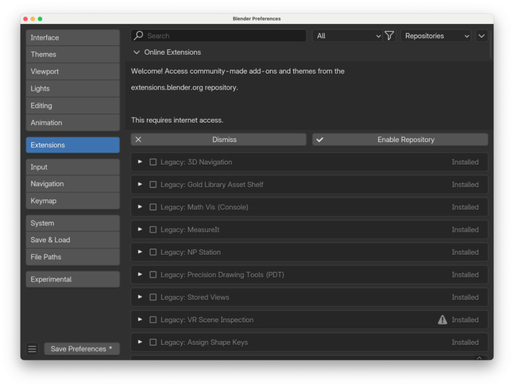Switch to the Interface tab
The width and height of the screenshot is (514, 387).
coord(73,38)
